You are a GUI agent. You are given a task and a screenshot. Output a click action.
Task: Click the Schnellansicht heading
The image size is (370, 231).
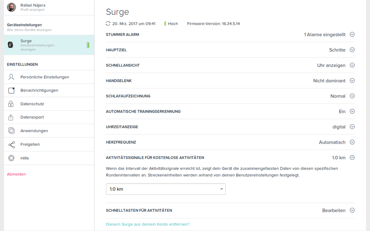[123, 65]
